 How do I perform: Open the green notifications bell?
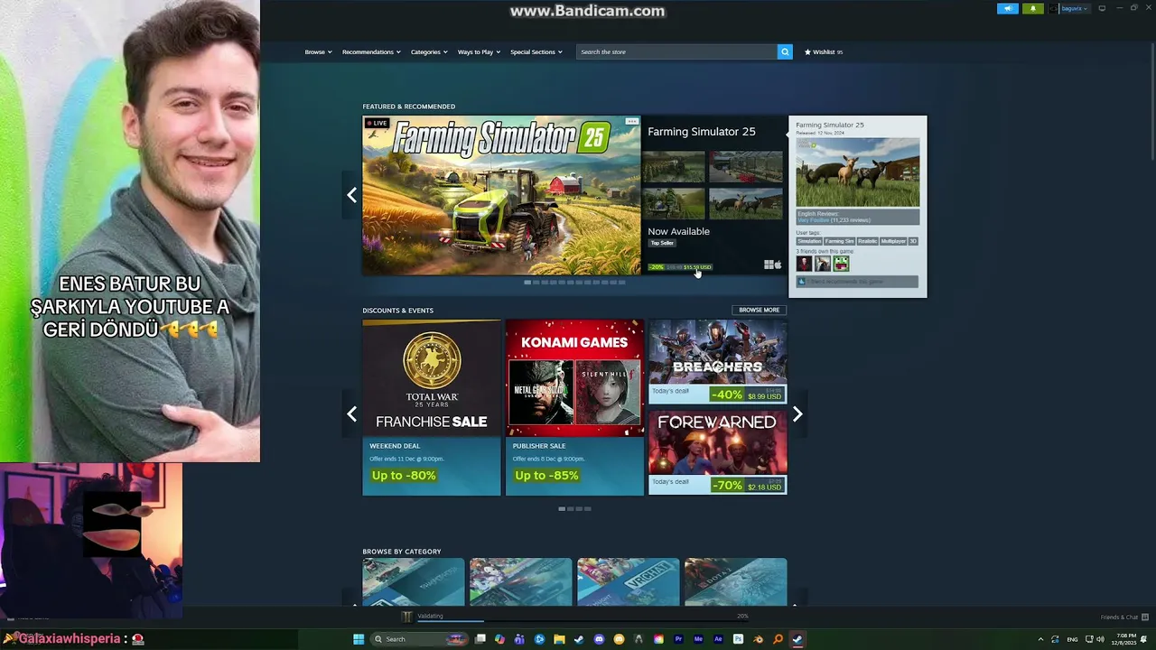coord(1033,8)
